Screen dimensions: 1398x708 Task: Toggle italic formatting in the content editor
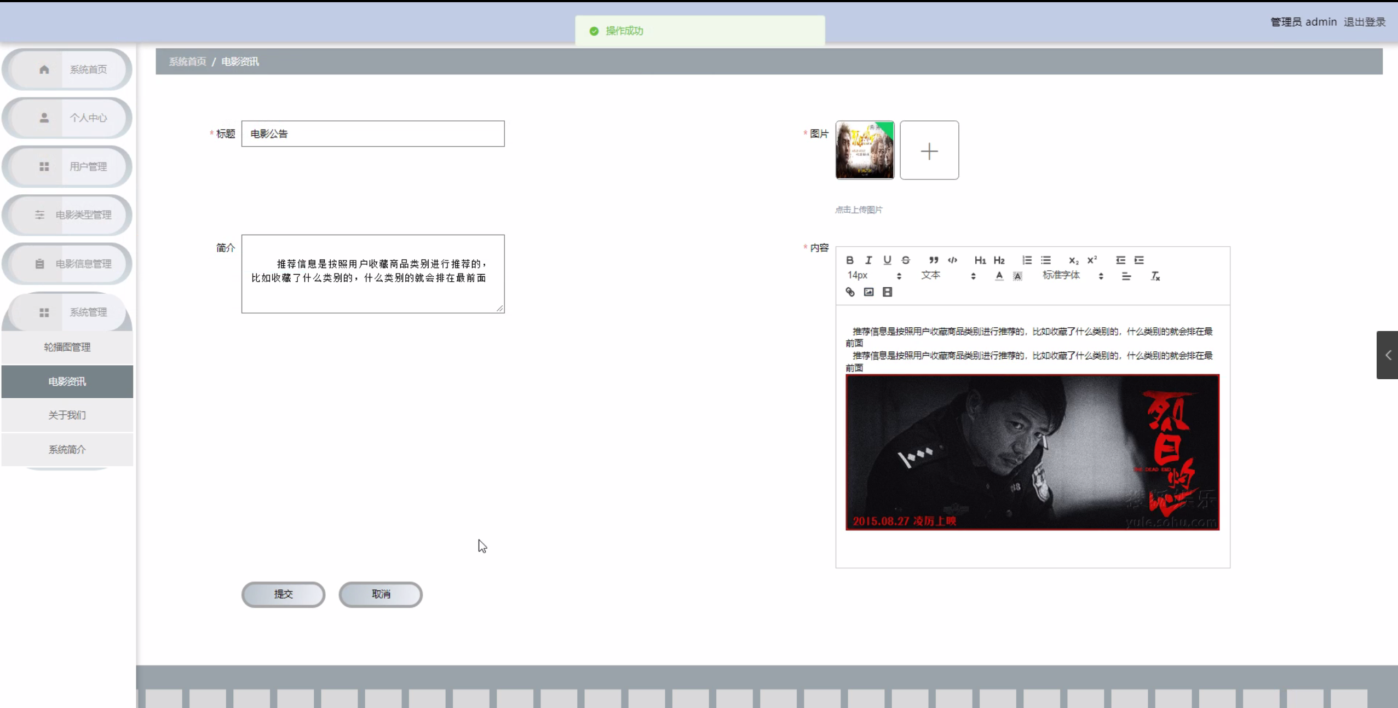point(868,260)
